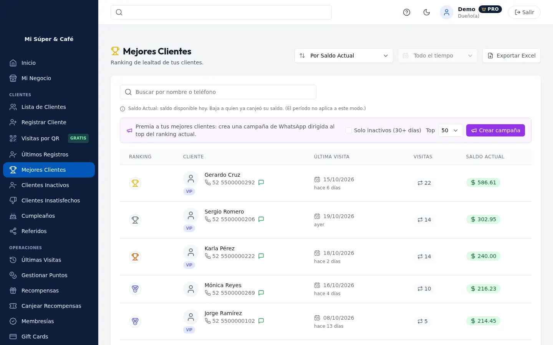
Task: Enable Solo inactivos (30+ días) checkbox
Action: [349, 130]
